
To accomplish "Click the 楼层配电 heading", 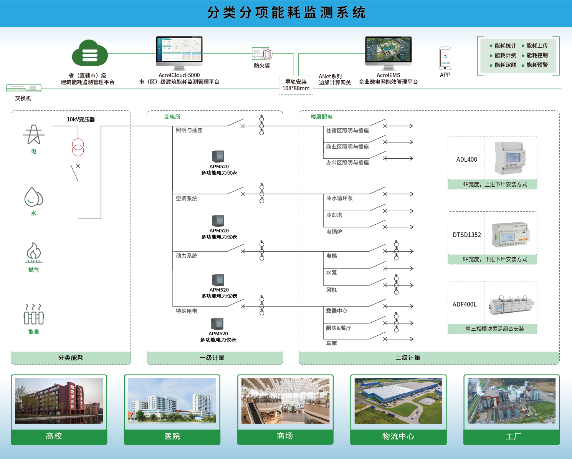I will 322,117.
